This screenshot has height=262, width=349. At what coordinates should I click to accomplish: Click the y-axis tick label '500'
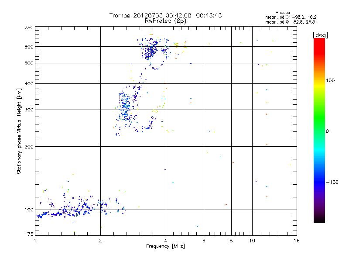[29, 63]
